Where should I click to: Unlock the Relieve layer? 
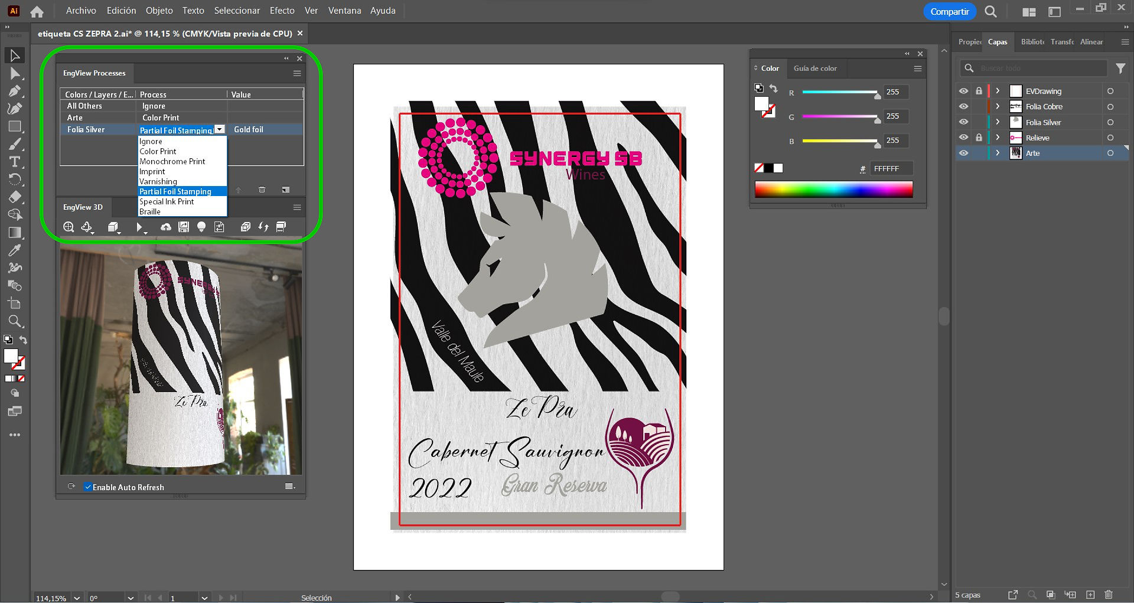pyautogui.click(x=979, y=138)
